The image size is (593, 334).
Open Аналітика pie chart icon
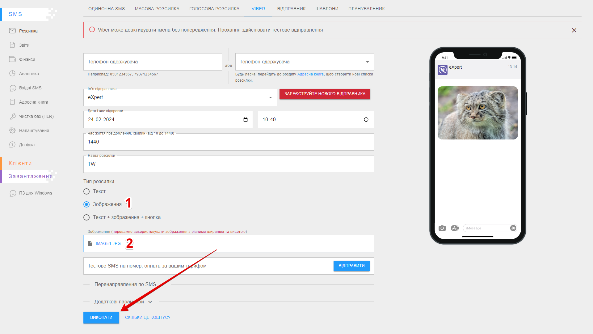pyautogui.click(x=12, y=73)
